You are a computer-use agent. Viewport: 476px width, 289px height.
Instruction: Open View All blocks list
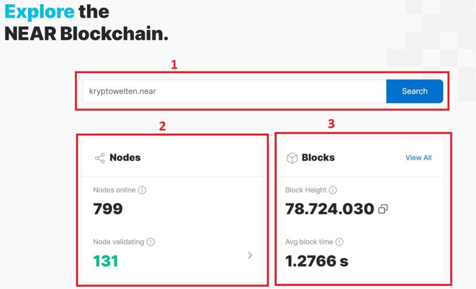click(418, 158)
